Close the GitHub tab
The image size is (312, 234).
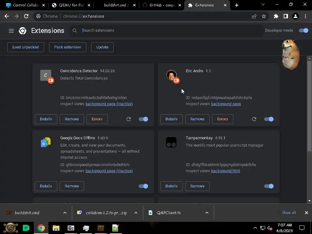180,5
